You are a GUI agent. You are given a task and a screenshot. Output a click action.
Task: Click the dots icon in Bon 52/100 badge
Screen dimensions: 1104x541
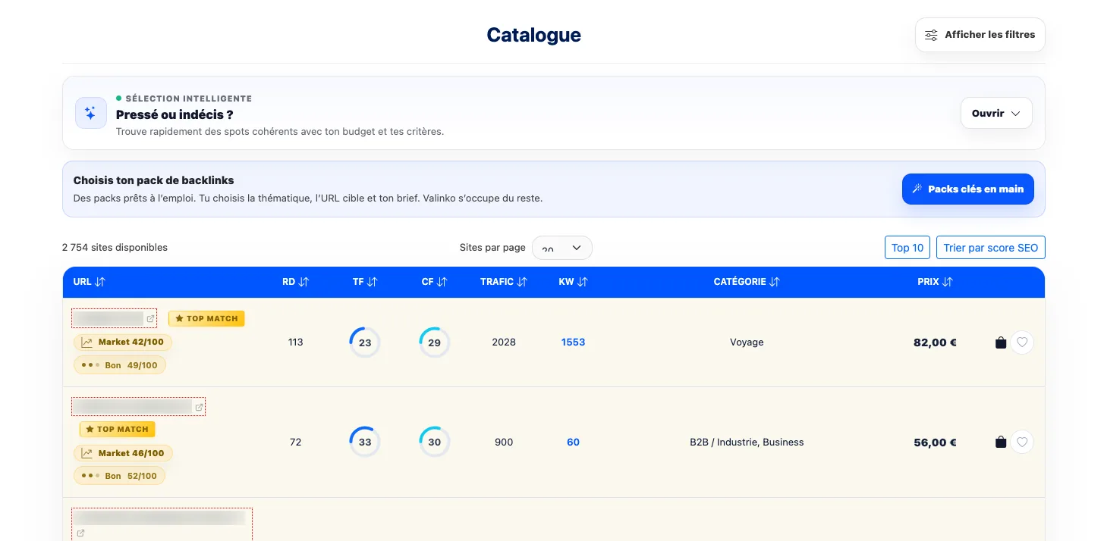click(90, 476)
